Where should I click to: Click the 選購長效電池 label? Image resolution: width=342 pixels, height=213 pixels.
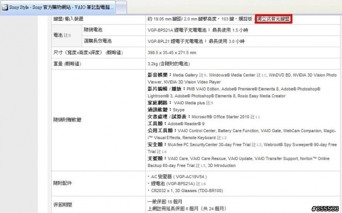point(98,41)
